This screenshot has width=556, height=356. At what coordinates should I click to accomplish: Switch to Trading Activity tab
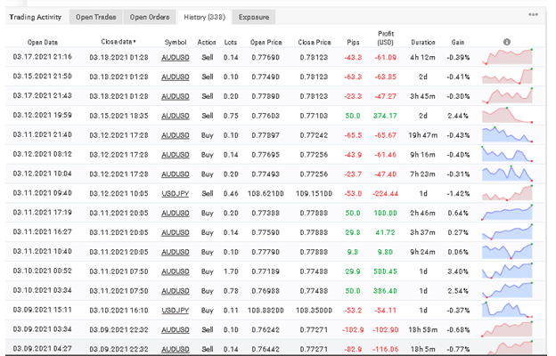tap(35, 17)
